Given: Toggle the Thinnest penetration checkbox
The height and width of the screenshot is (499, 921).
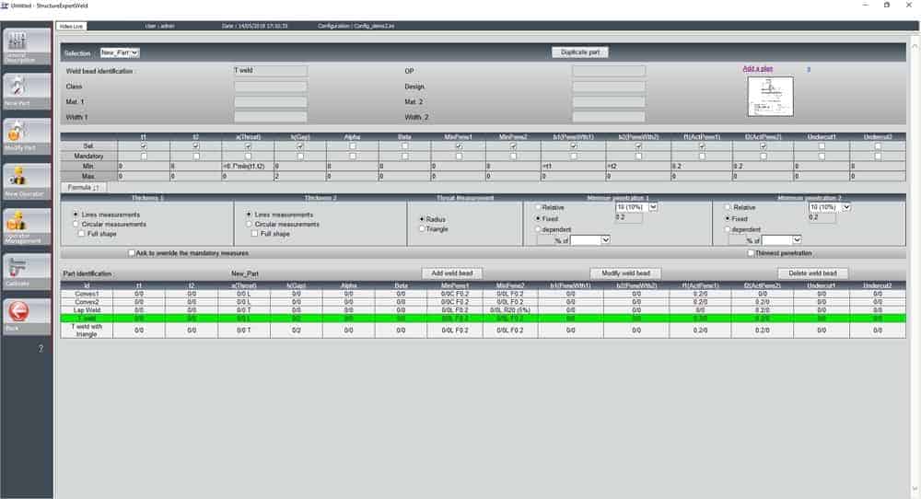Looking at the screenshot, I should 752,253.
